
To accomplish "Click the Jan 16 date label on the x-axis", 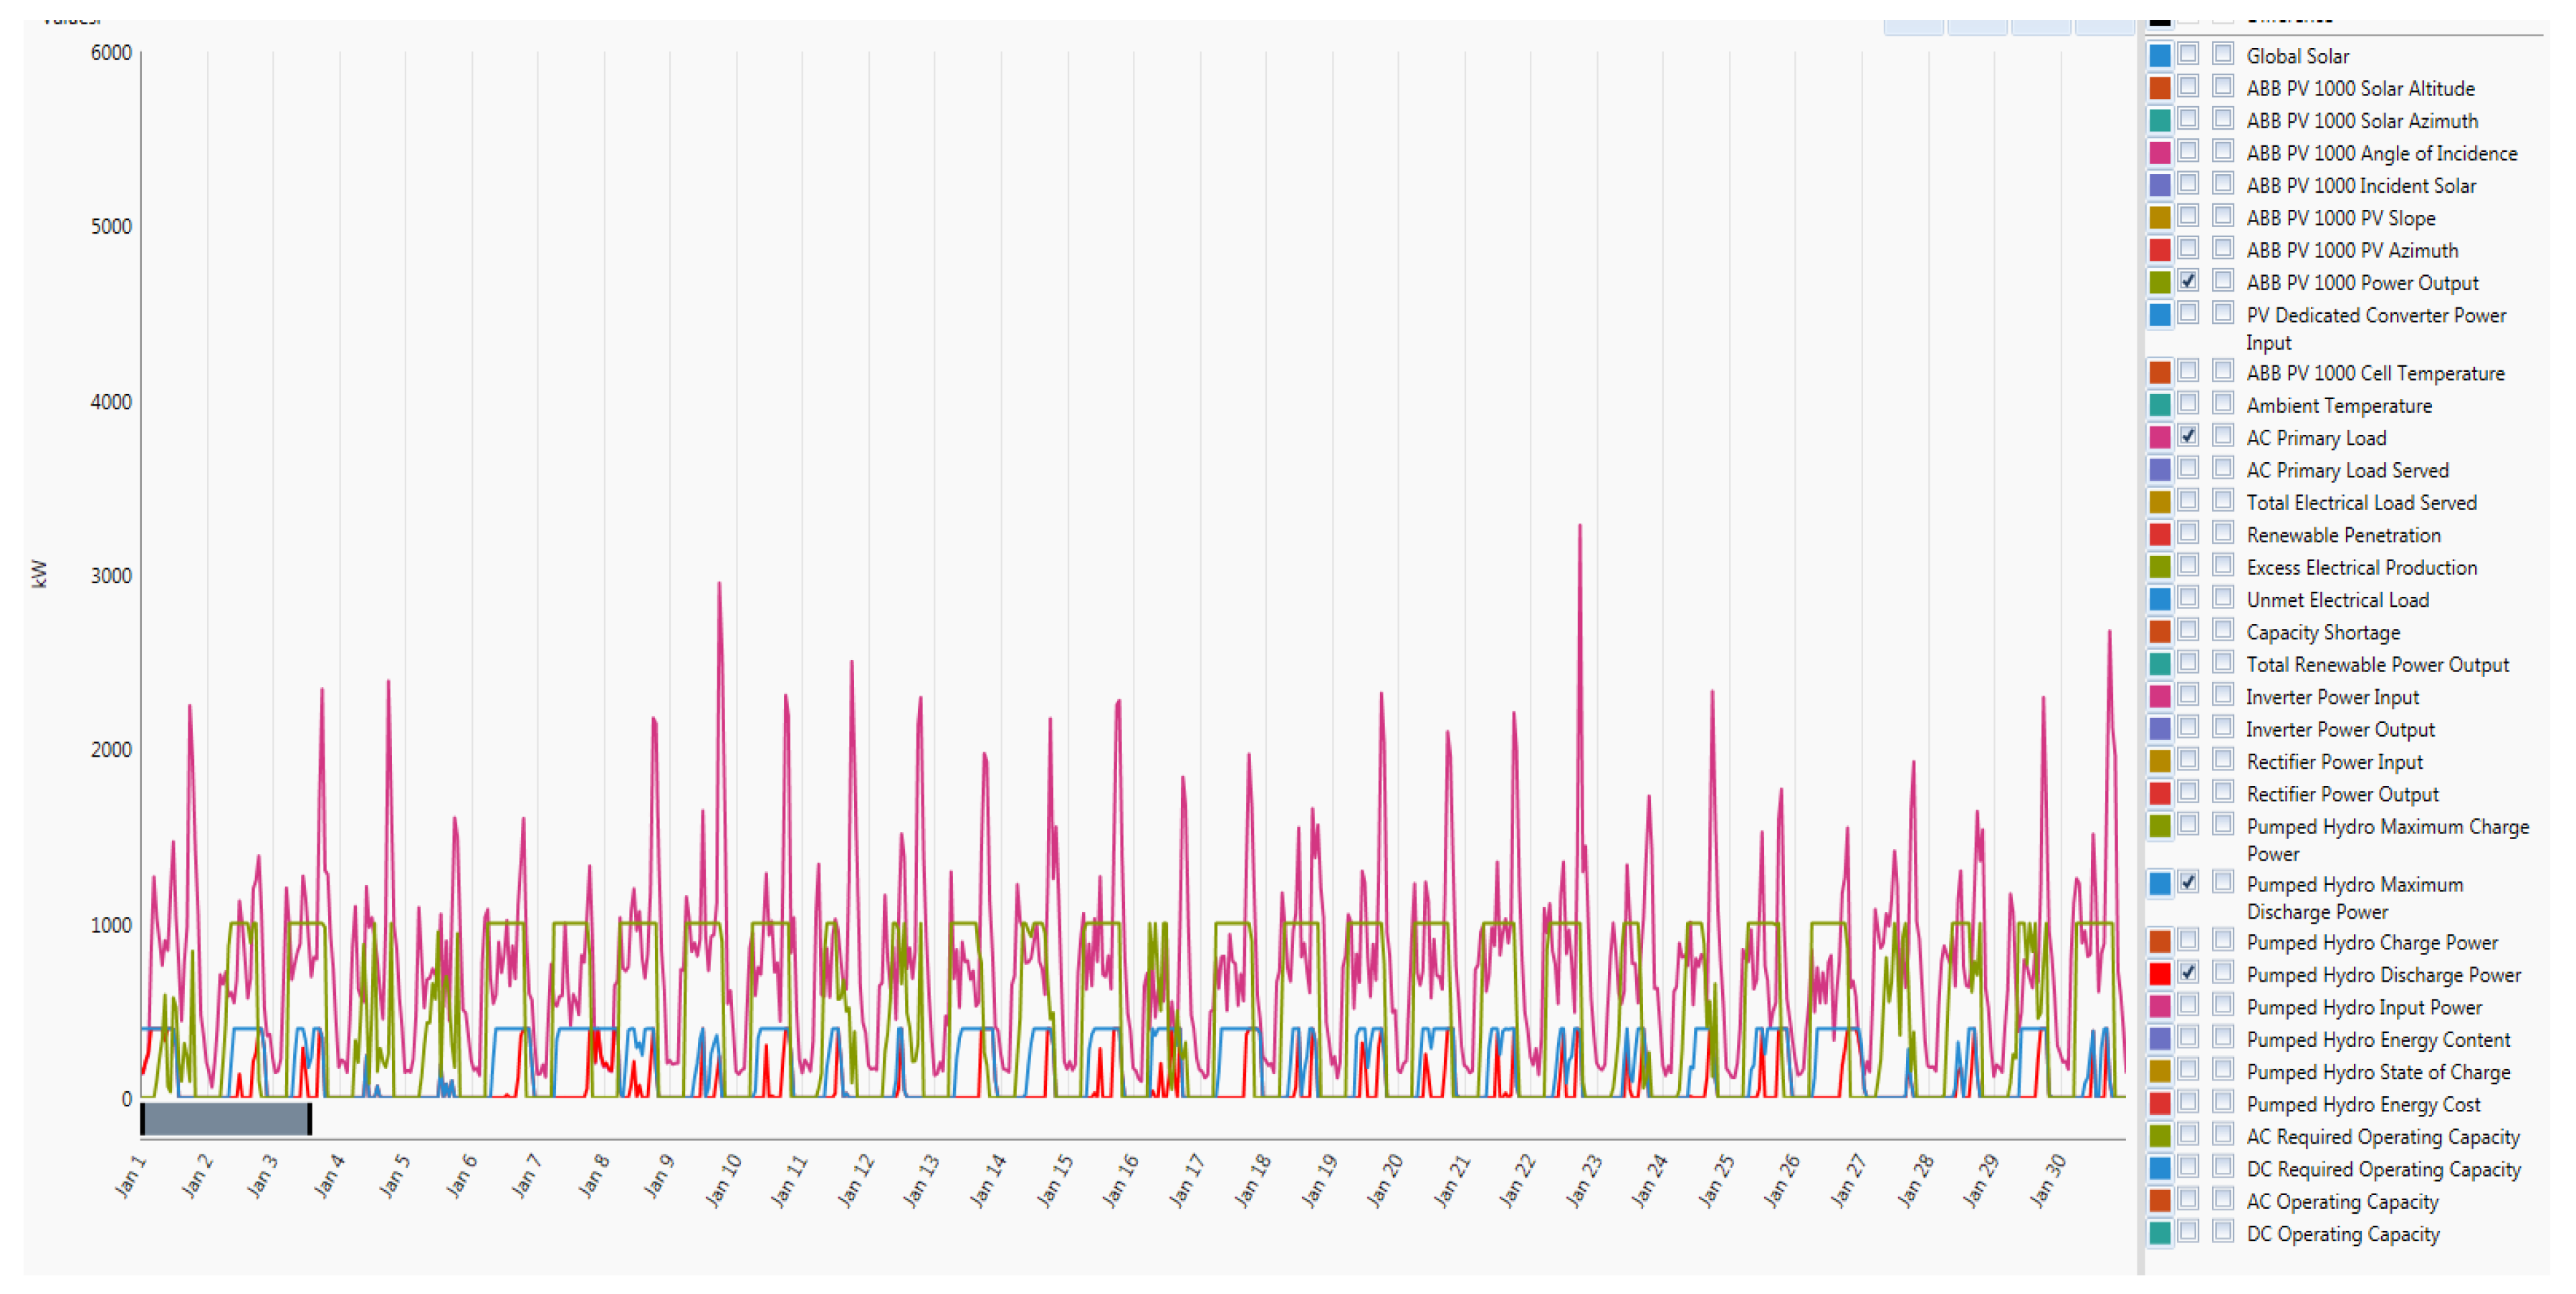I will 1120,1180.
